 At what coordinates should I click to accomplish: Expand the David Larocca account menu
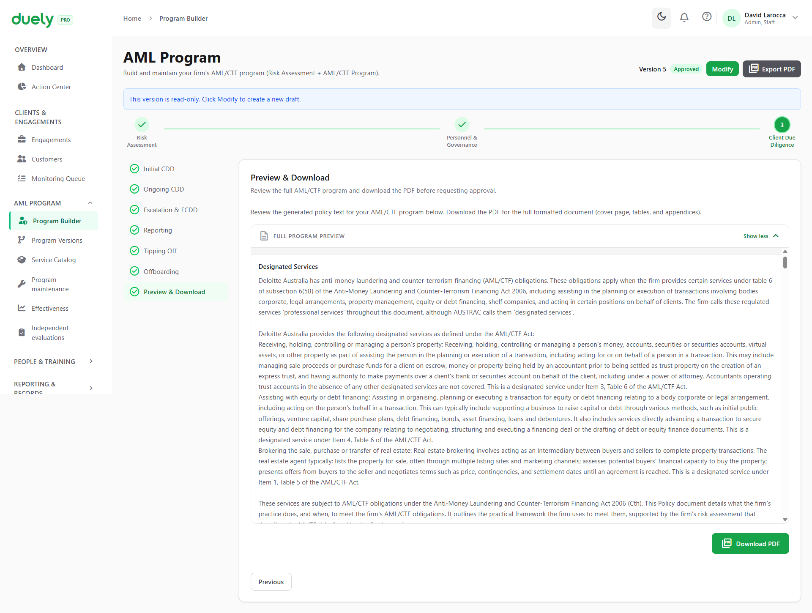pyautogui.click(x=795, y=18)
